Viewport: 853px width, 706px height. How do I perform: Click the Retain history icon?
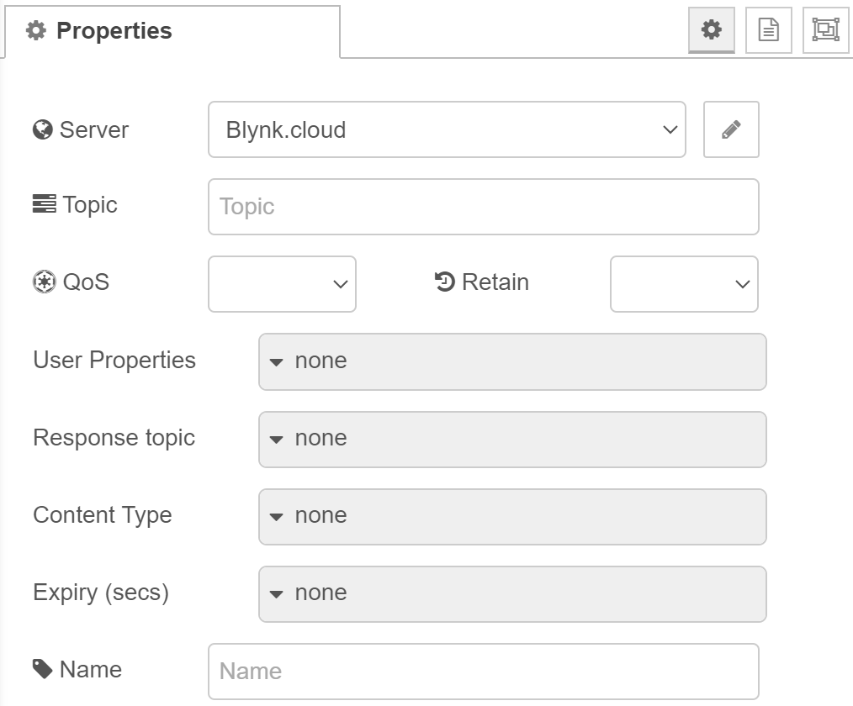(445, 282)
